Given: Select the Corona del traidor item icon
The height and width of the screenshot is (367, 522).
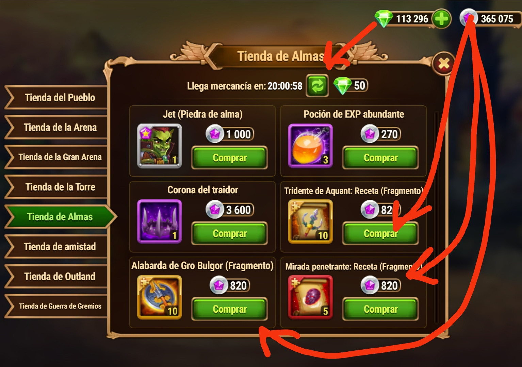Looking at the screenshot, I should click(159, 222).
